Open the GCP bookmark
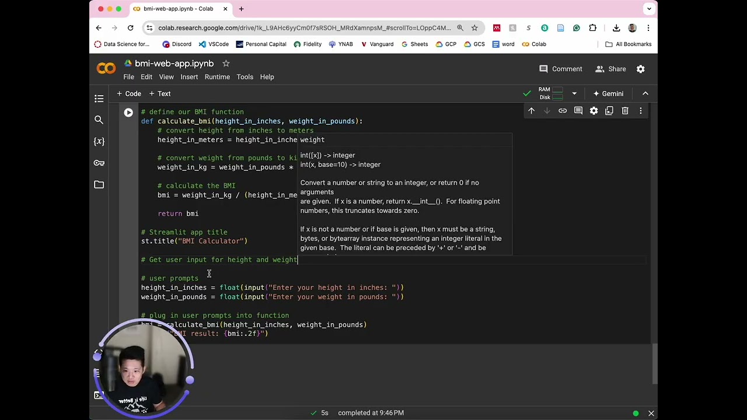 (446, 44)
